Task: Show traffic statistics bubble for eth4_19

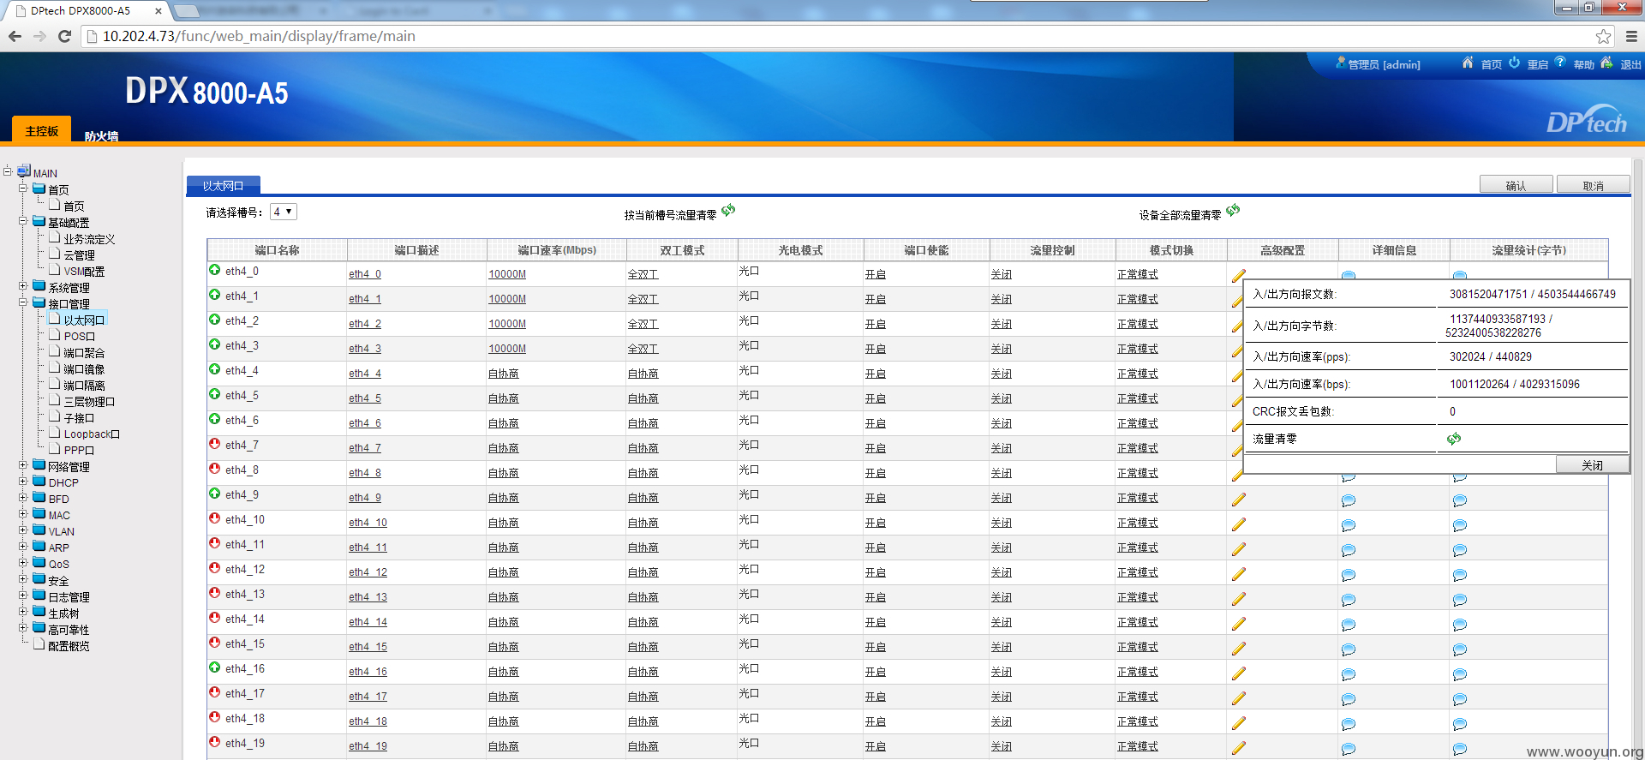Action: 1460,749
